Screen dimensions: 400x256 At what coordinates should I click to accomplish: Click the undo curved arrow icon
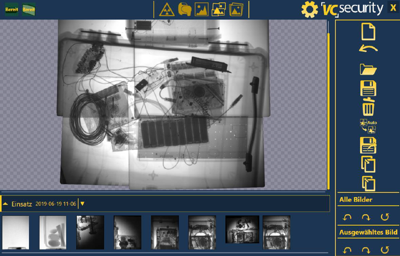[368, 48]
